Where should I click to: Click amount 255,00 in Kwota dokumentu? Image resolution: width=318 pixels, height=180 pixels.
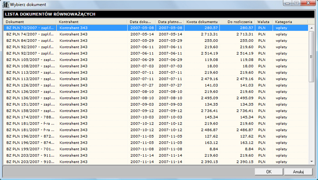pyautogui.click(x=211, y=40)
